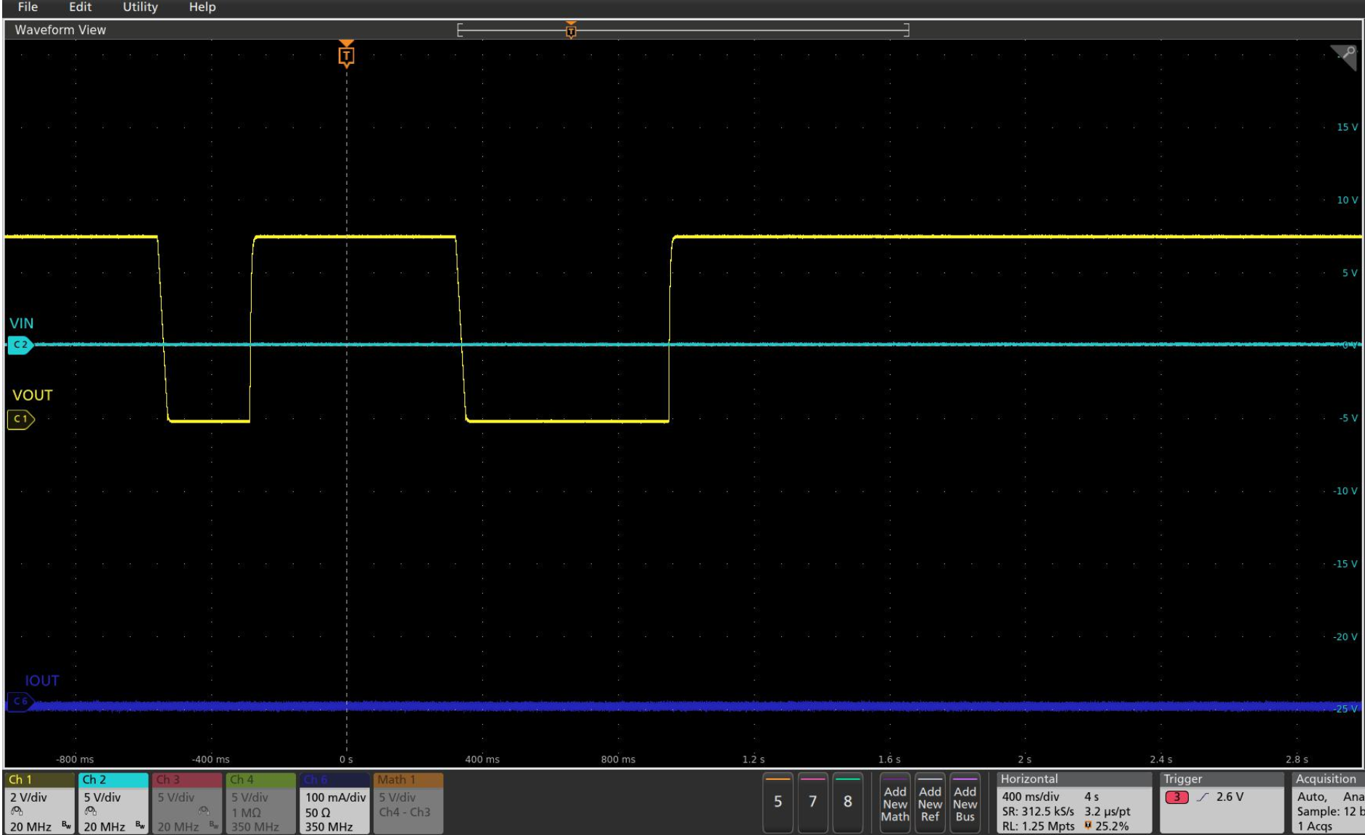Viewport: 1365px width, 835px height.
Task: Click the left bracket of zoom overview bar
Action: click(460, 30)
